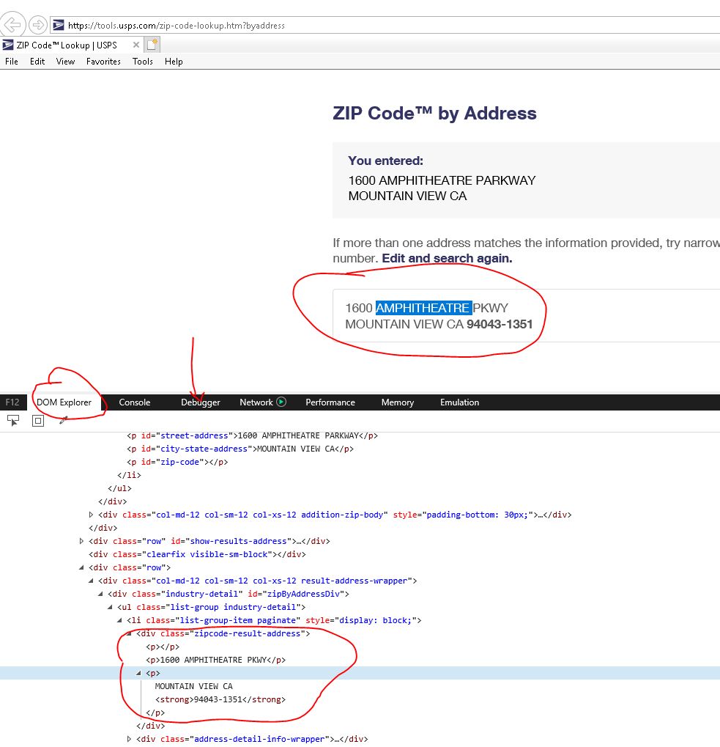Click the Network tab play indicator icon
720x747 pixels.
tap(281, 402)
